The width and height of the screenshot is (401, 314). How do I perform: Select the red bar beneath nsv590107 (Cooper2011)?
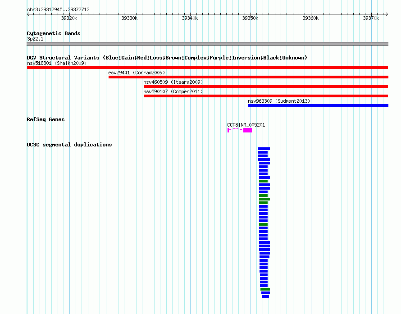(x=266, y=96)
